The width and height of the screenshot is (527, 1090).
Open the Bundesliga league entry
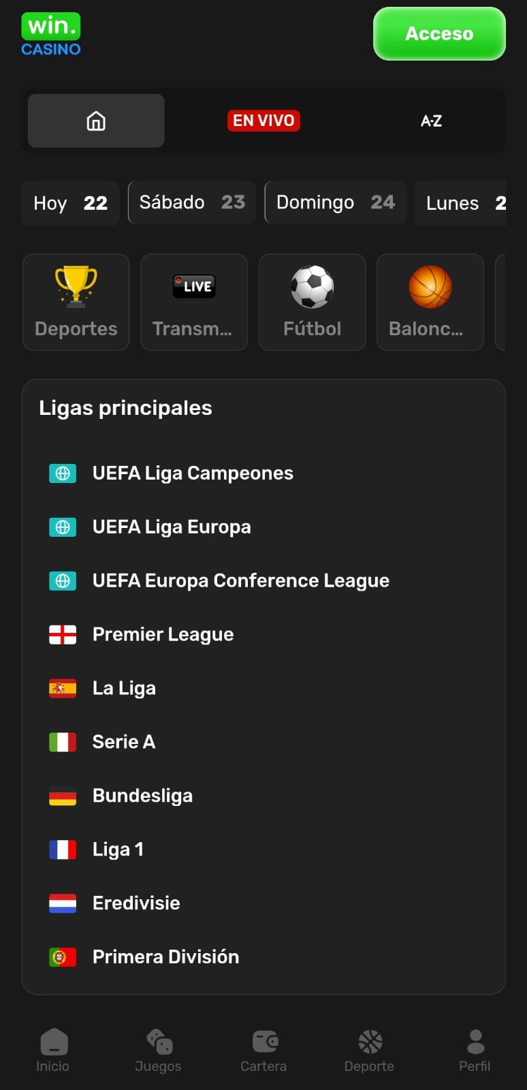pyautogui.click(x=142, y=796)
